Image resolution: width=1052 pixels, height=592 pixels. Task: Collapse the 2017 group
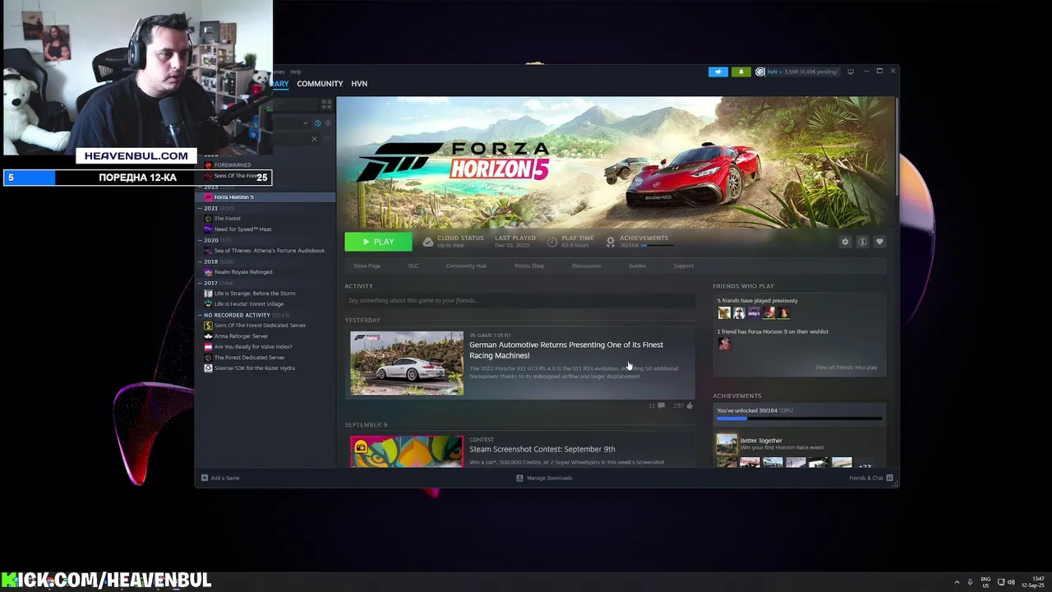pos(200,283)
